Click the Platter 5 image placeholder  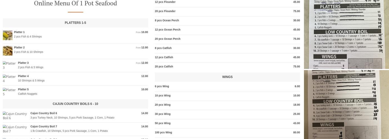(9, 92)
